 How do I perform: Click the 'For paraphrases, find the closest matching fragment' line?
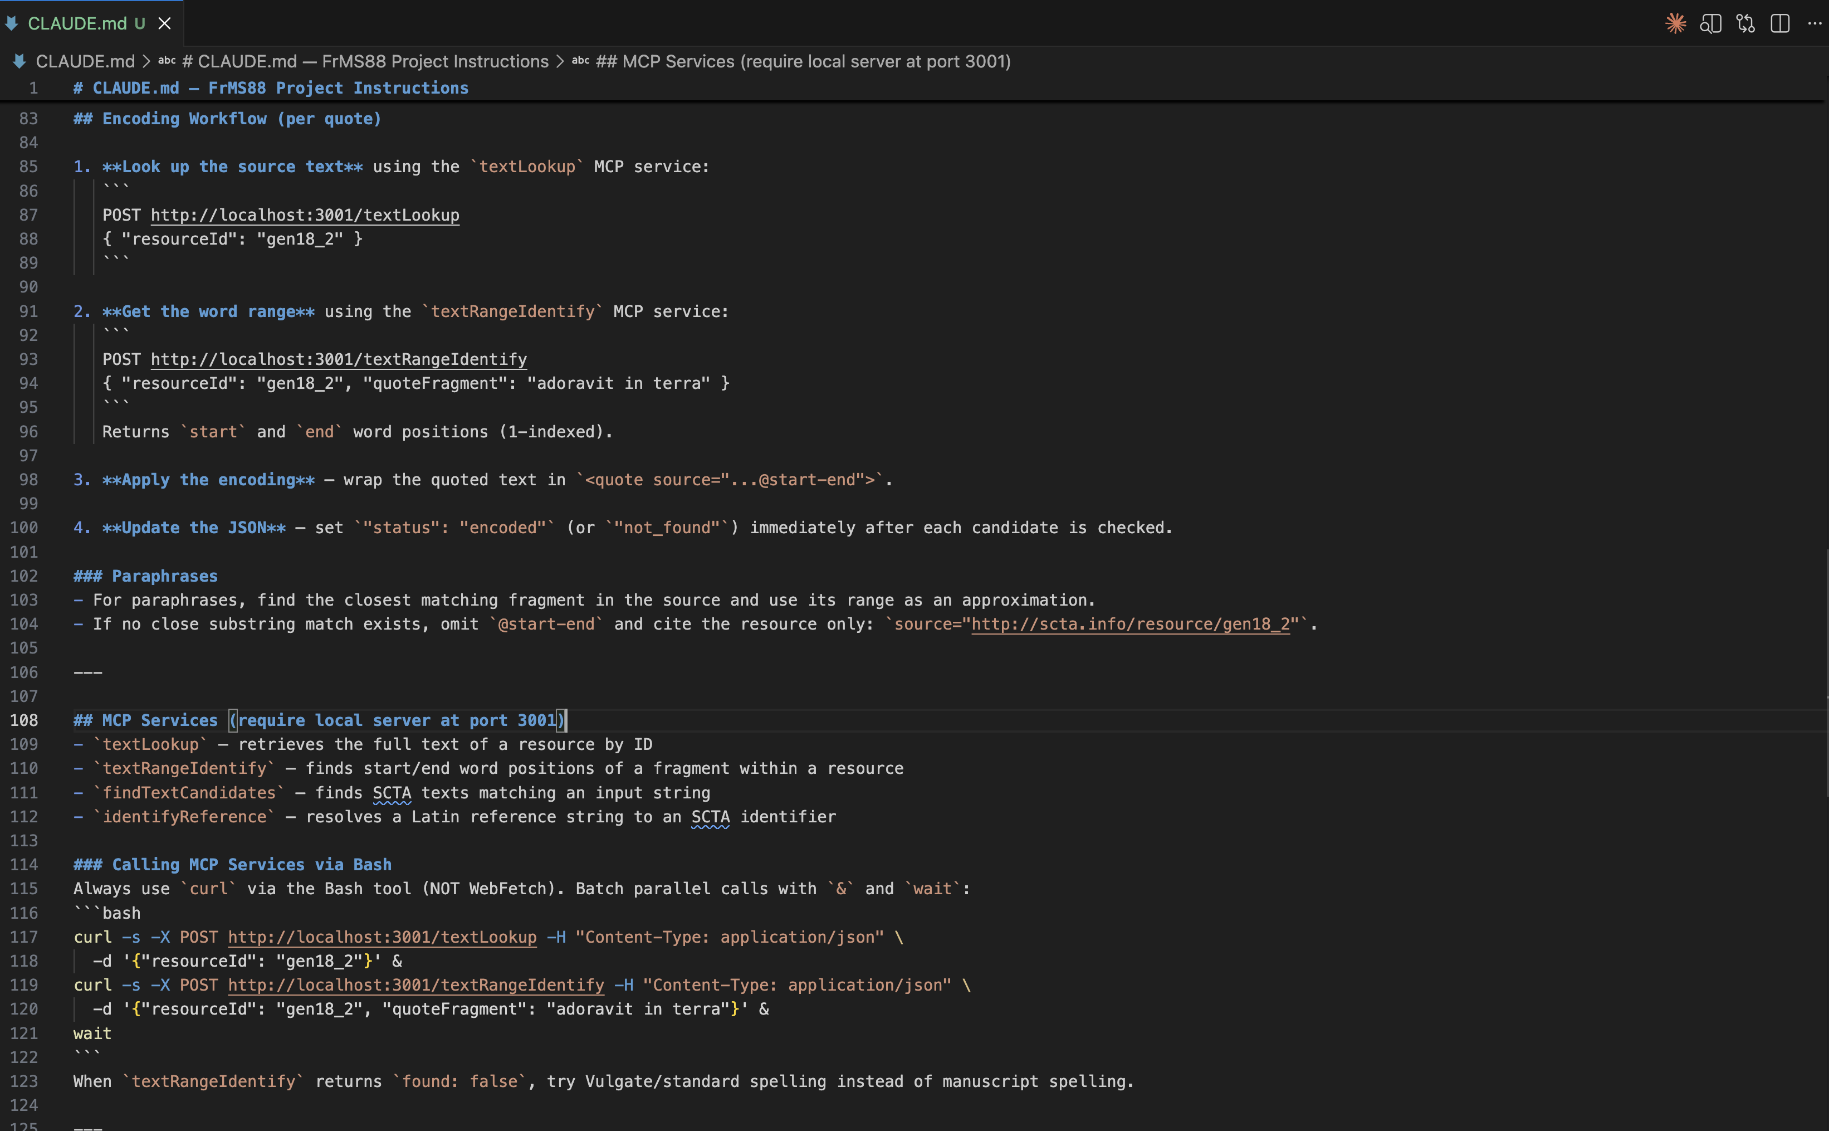click(584, 601)
